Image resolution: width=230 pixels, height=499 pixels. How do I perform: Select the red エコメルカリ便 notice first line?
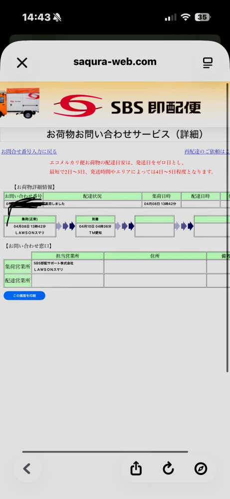[x=117, y=163]
